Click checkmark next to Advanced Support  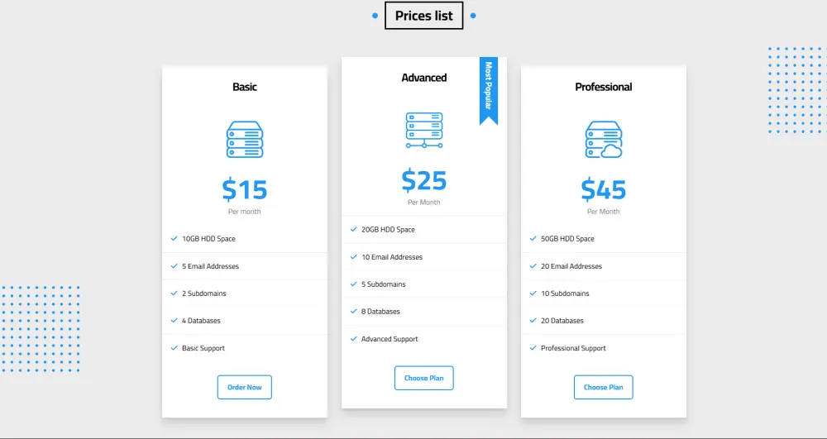coord(354,339)
